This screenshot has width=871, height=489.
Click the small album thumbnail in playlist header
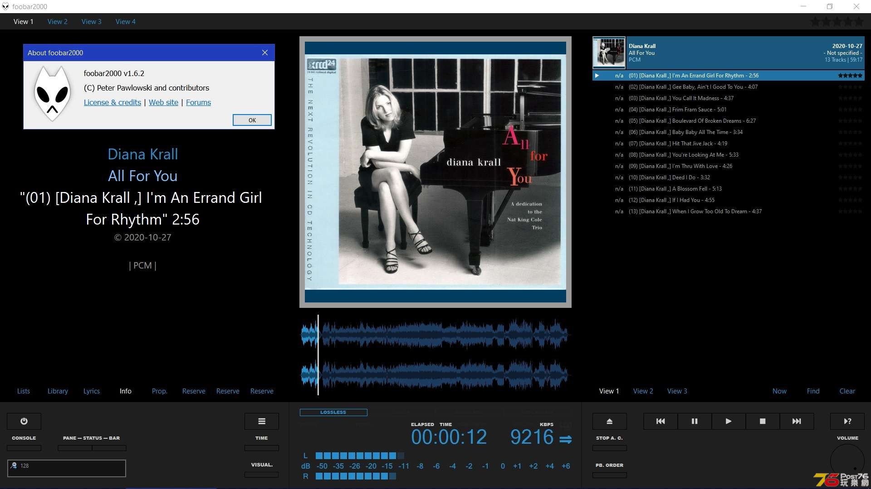(609, 53)
